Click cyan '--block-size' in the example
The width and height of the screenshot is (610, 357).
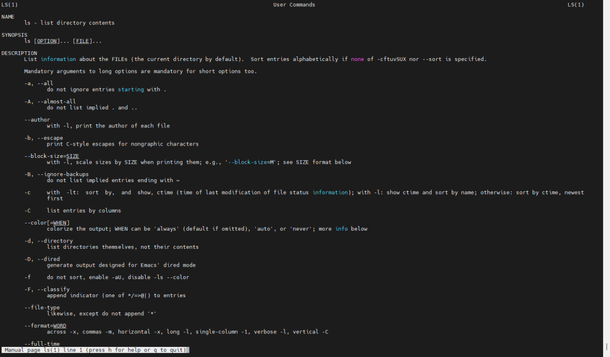(x=247, y=162)
